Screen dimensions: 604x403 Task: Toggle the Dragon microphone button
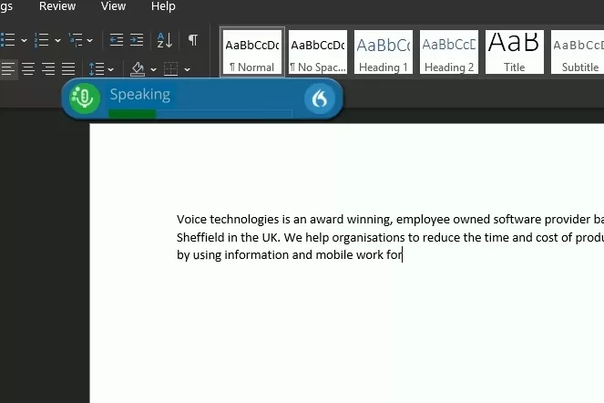[85, 98]
